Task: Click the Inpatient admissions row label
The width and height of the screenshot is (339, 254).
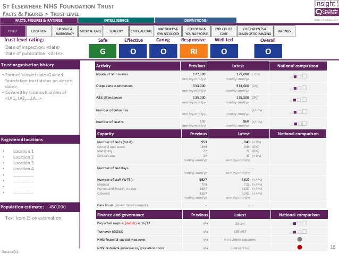Action: pyautogui.click(x=112, y=74)
